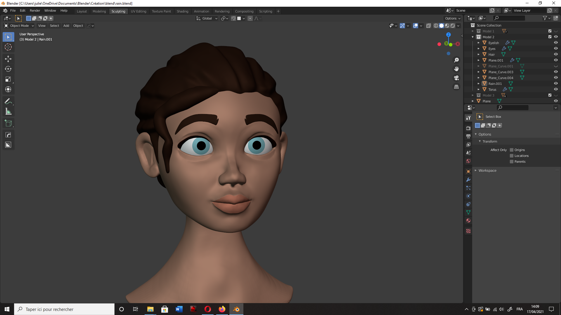This screenshot has height=315, width=561.
Task: Choose the Annotate pencil tool
Action: pos(8,101)
